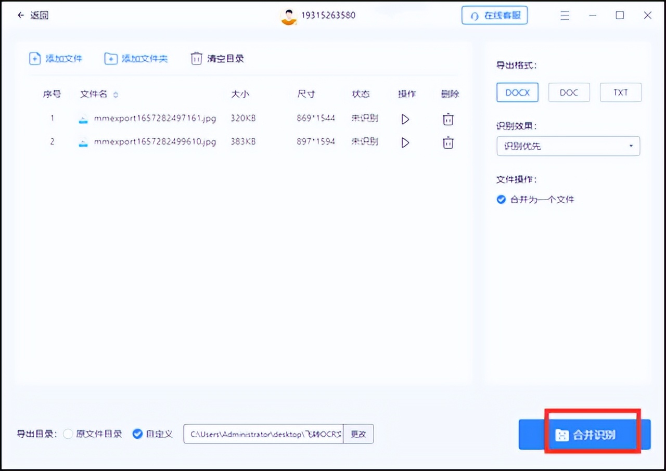
Task: Click the 添加文件 add file icon
Action: click(x=34, y=58)
